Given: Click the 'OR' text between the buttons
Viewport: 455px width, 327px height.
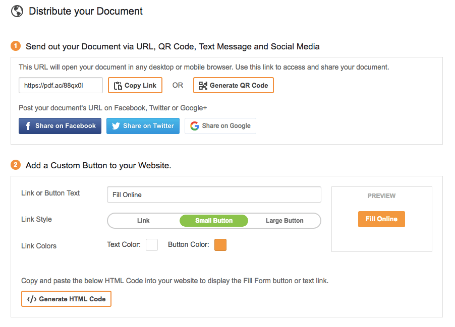Looking at the screenshot, I should click(178, 85).
